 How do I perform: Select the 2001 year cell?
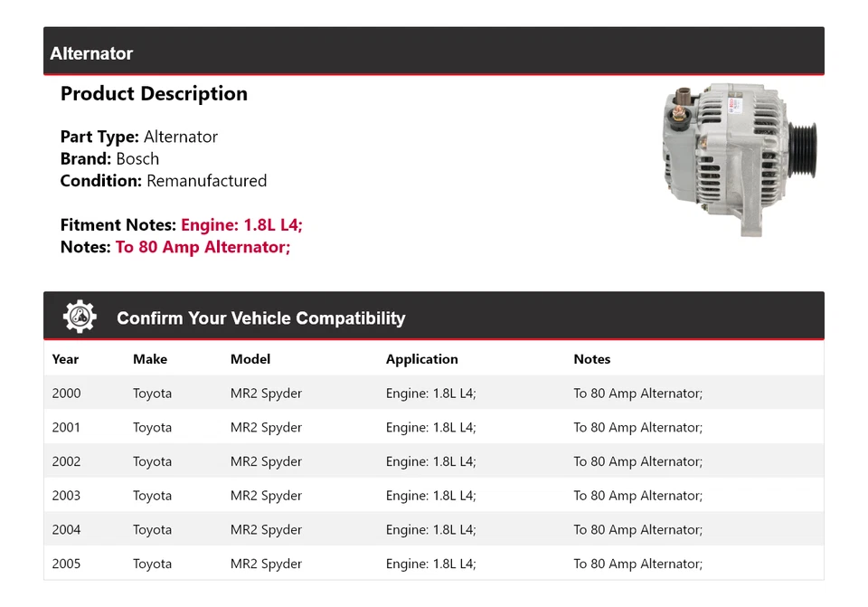tap(66, 428)
